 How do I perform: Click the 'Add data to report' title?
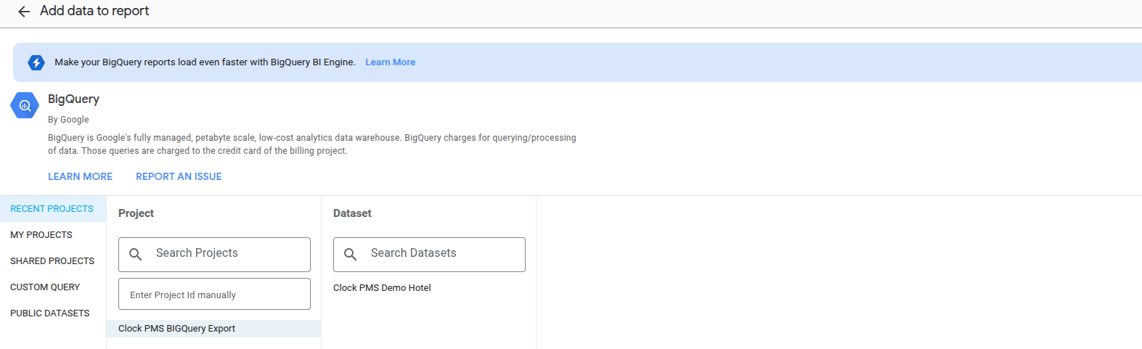[94, 11]
